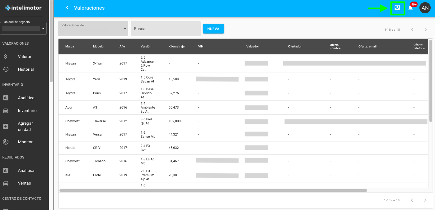Click the car icon beside Ventas

(6, 183)
